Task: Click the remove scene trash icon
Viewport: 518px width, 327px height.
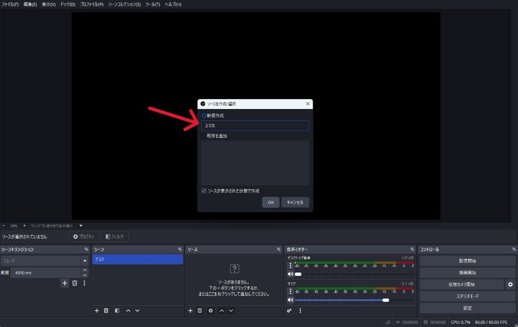Action: (106, 311)
